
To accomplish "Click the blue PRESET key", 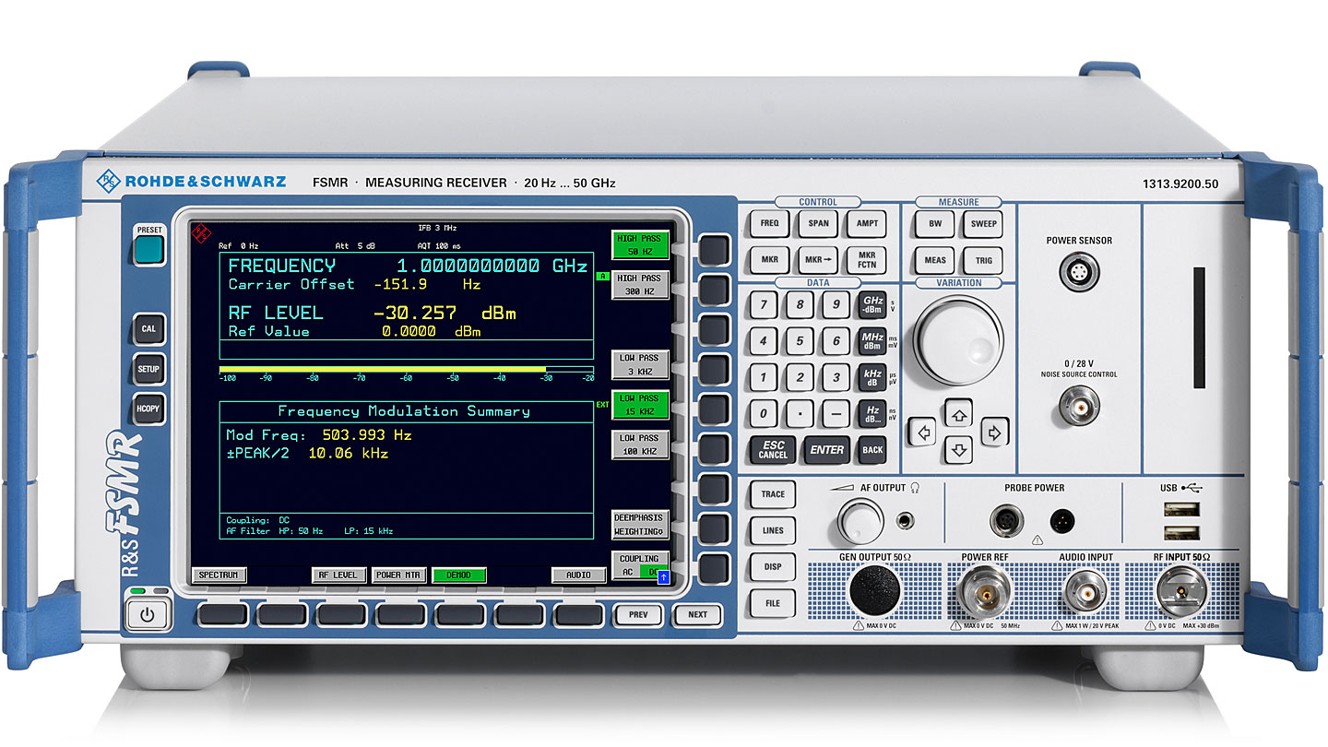I will [x=148, y=249].
